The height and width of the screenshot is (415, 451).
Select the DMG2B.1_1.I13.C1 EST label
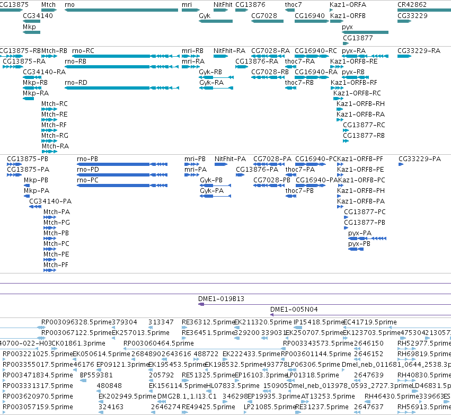[x=187, y=396]
